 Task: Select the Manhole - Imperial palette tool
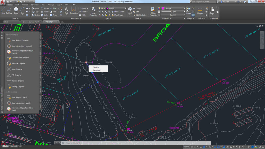click(x=18, y=63)
